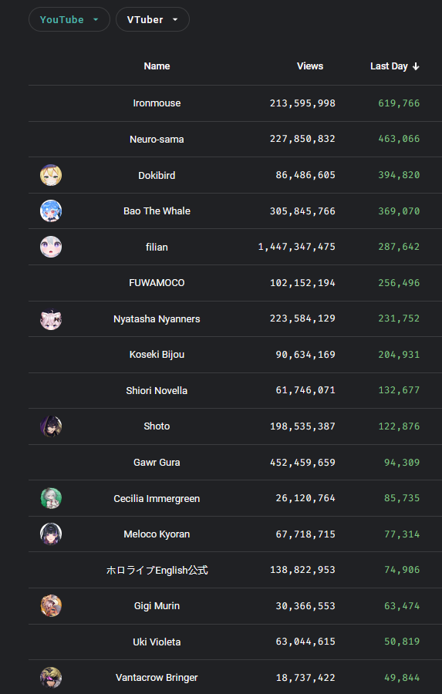The height and width of the screenshot is (694, 442).
Task: Select the FUWAMOCO row name
Action: [157, 283]
